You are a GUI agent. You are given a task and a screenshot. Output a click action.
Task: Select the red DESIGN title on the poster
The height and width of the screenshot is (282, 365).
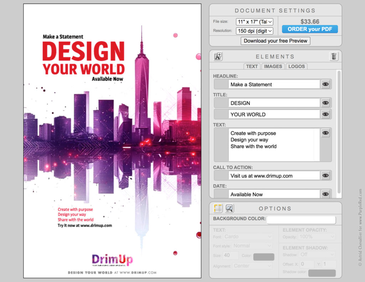pyautogui.click(x=83, y=51)
